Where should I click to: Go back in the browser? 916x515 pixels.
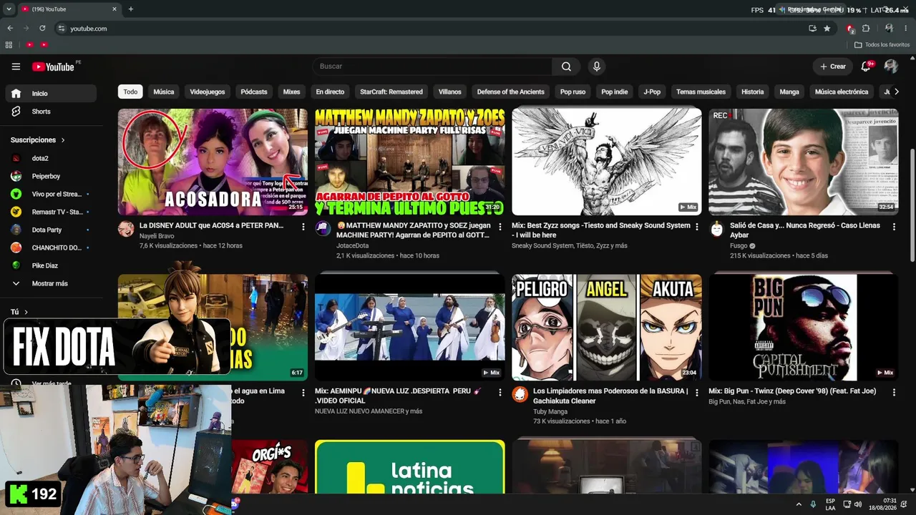tap(10, 29)
